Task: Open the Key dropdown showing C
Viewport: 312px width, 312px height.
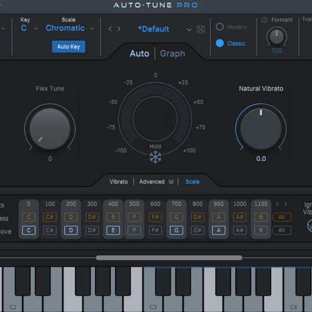Action: [x=28, y=28]
